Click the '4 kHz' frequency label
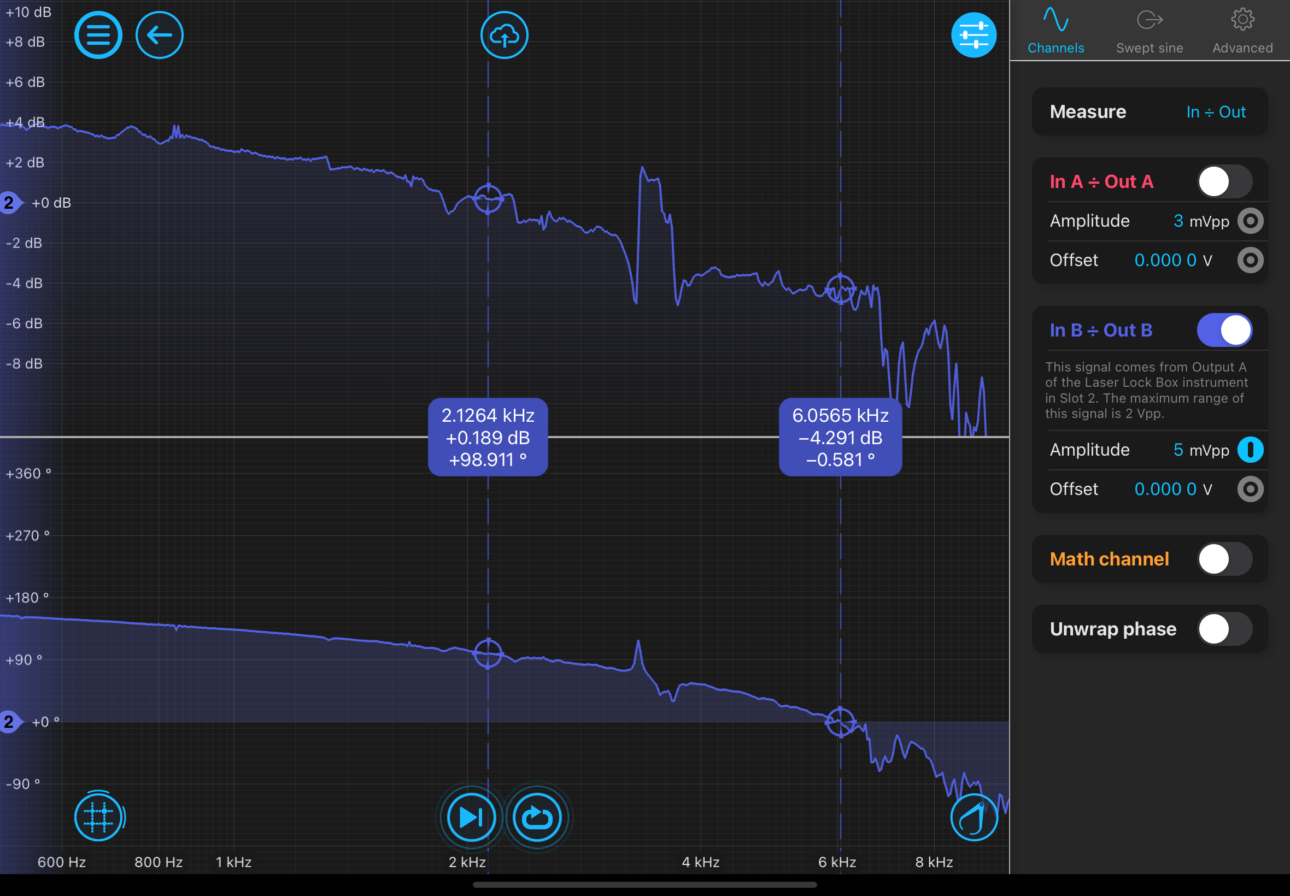 700,862
